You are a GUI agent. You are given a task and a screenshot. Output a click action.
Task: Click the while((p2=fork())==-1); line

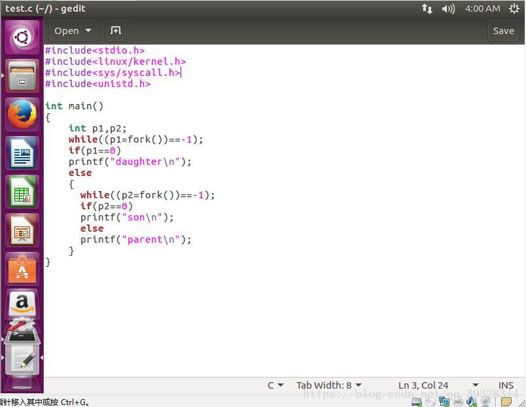148,195
